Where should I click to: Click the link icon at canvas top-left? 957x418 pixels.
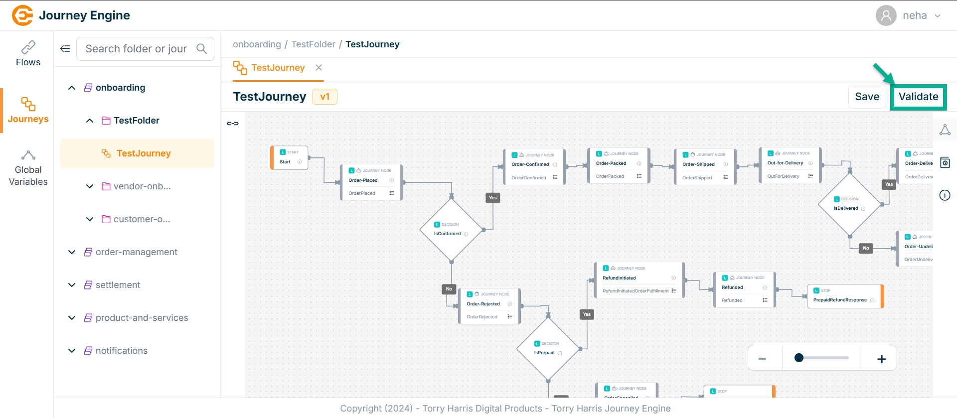[x=233, y=124]
